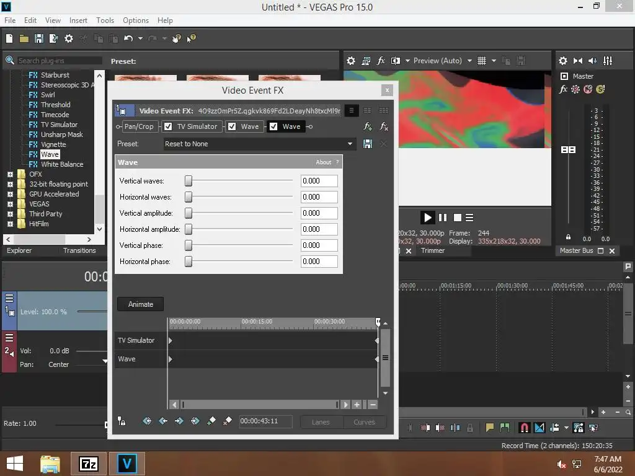635x476 pixels.
Task: Open the Edit menu
Action: (x=30, y=20)
